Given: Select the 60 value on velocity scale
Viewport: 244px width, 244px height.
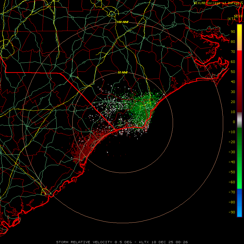Looking at the screenshot, I should (233, 62).
